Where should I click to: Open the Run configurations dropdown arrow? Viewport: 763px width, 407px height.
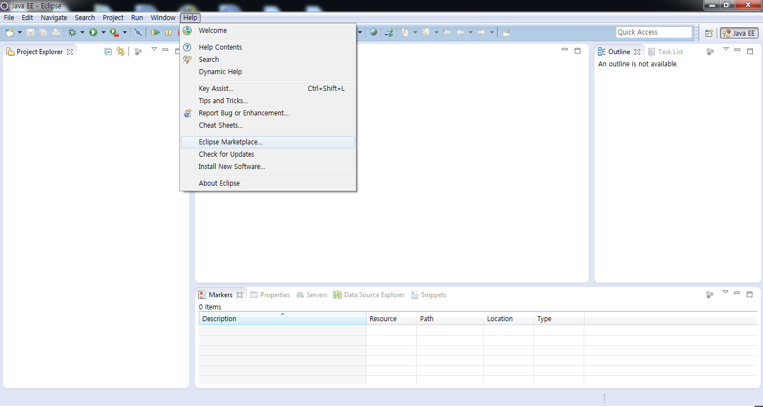click(103, 32)
